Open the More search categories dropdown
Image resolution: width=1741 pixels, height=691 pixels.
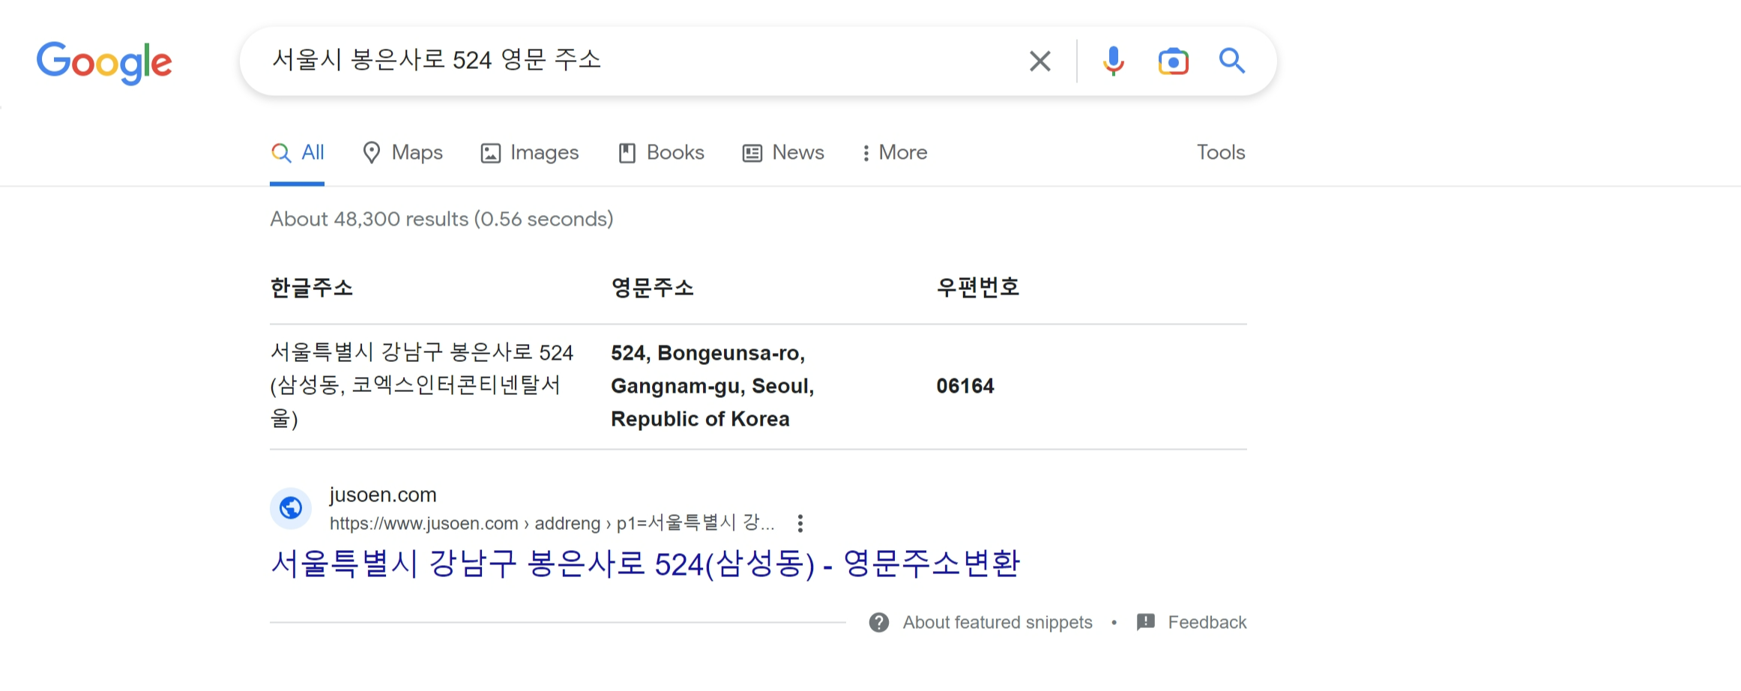pos(894,152)
